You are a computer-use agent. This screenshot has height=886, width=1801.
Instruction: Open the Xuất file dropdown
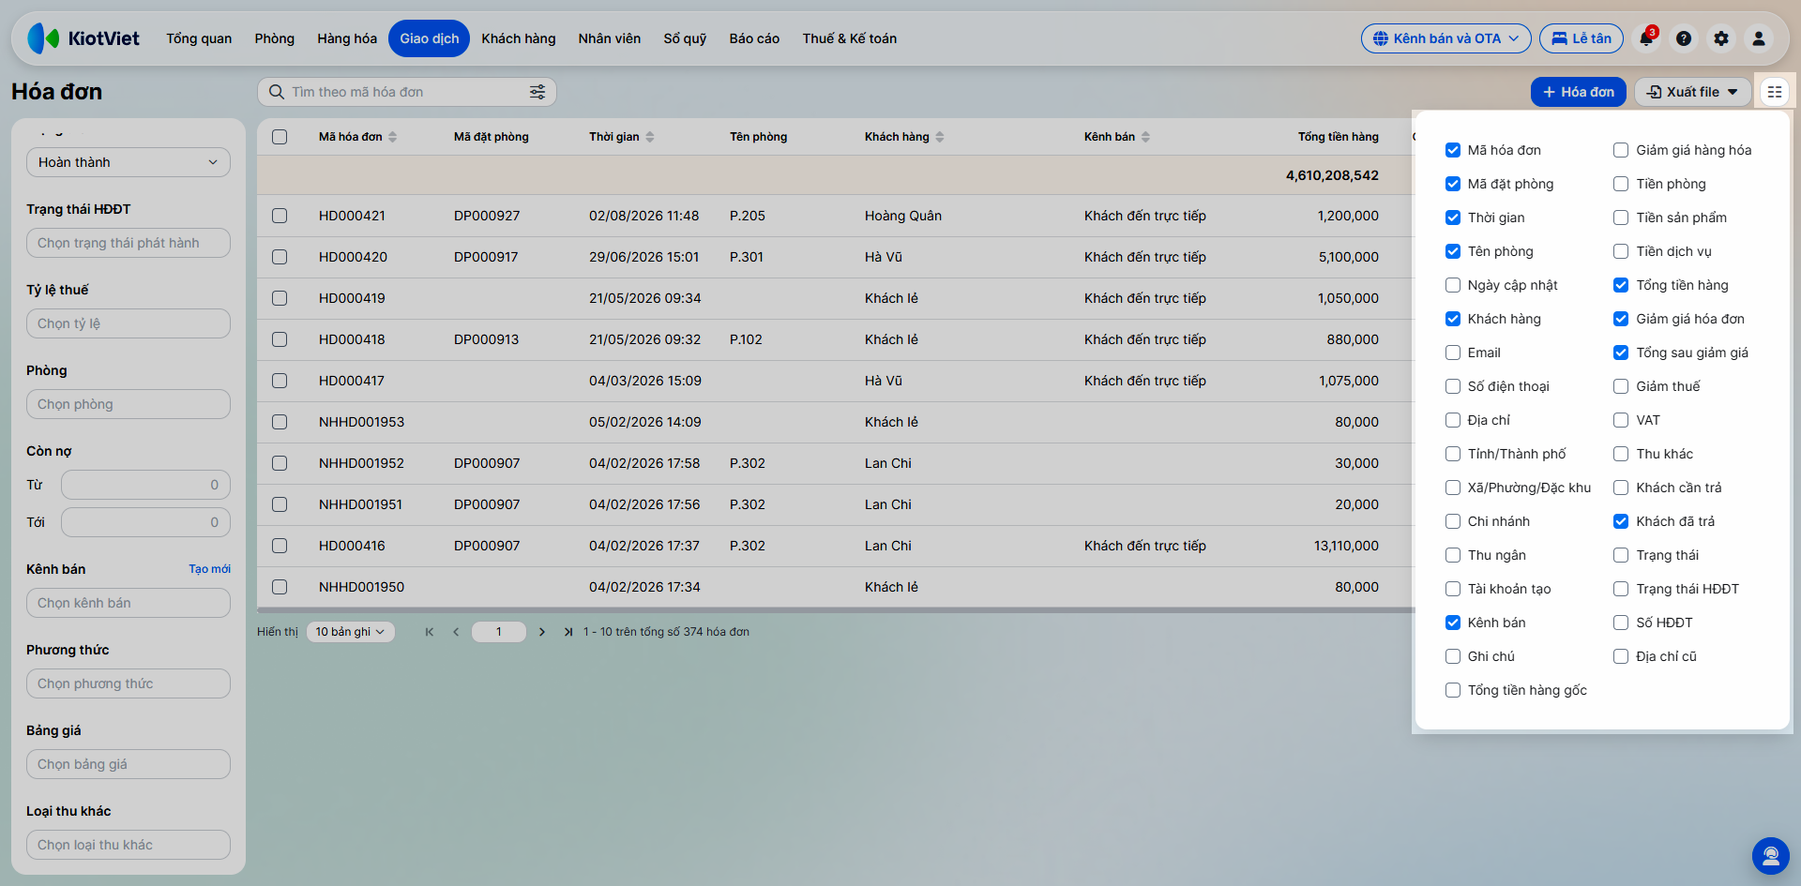click(1692, 92)
